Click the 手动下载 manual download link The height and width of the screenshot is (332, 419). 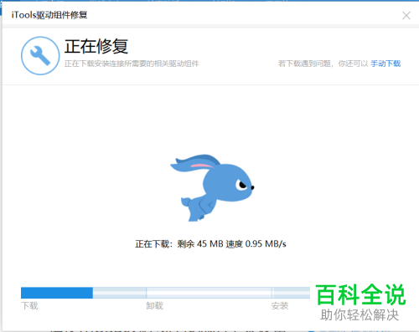[x=385, y=64]
